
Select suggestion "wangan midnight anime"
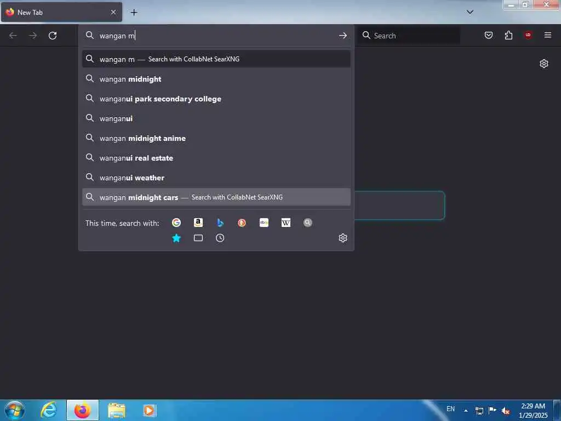tap(216, 138)
